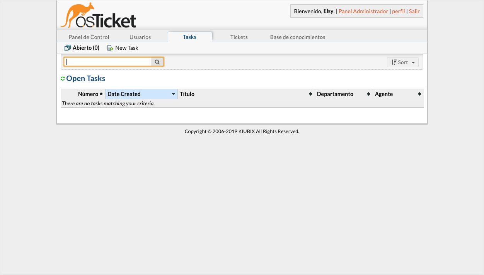Viewport: 484px width, 275px height.
Task: Click the sort arrows in Agente column
Action: [419, 94]
